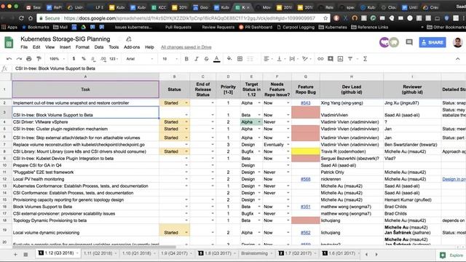Viewport: 466px width, 262px height.
Task: Open the File menu
Action: click(24, 47)
